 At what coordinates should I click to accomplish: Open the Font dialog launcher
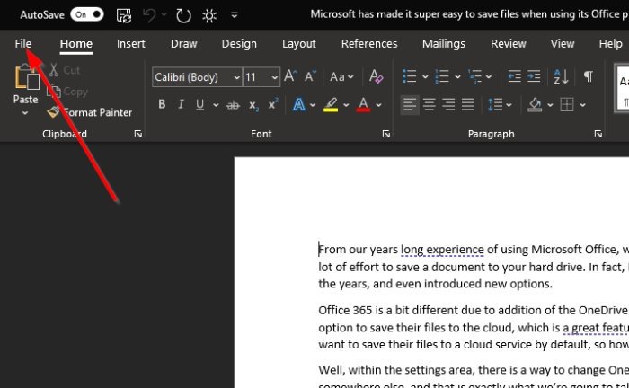tap(385, 134)
